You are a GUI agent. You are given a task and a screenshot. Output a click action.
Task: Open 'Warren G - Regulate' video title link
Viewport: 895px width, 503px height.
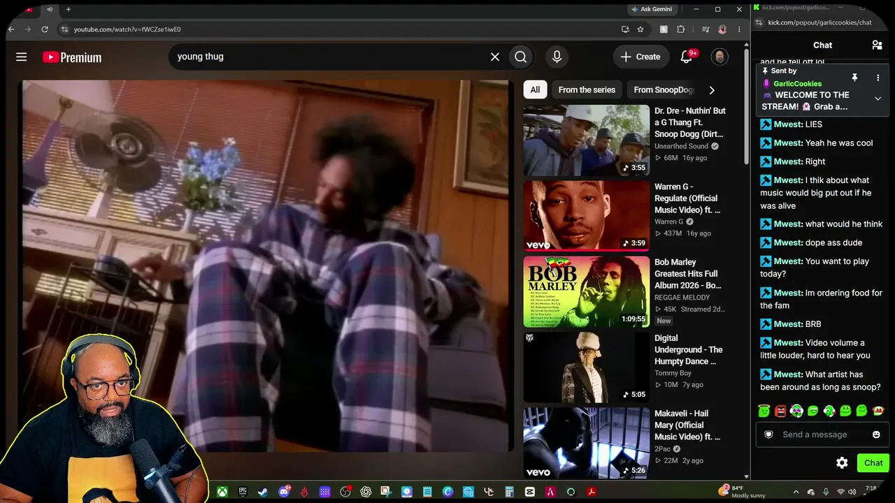pyautogui.click(x=688, y=198)
